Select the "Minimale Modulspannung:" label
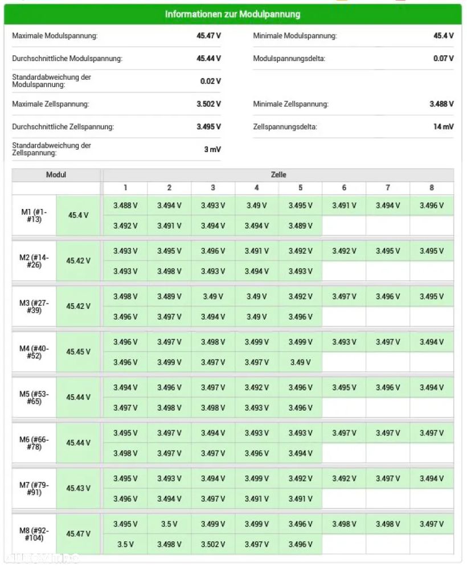 [x=295, y=35]
